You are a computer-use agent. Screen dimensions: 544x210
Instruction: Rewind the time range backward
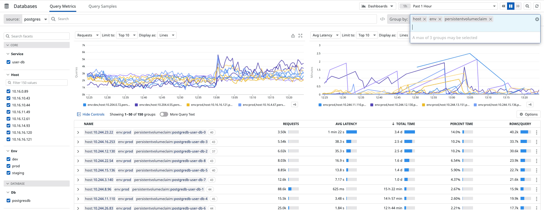[x=503, y=6]
